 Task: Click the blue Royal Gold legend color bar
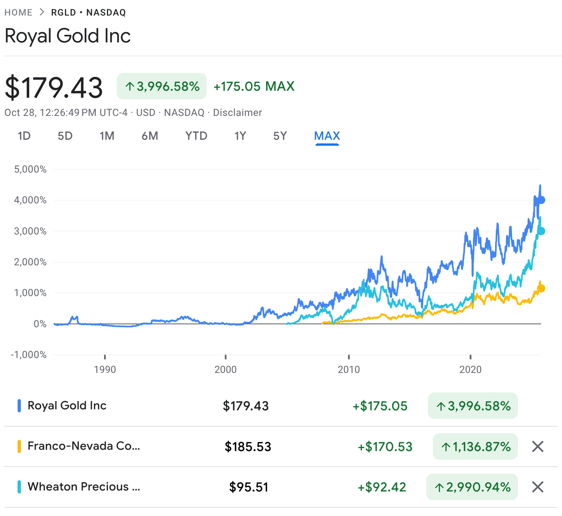coord(19,406)
